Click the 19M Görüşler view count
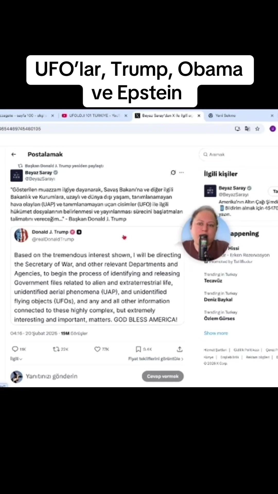Screen dimensions: 278x494 pyautogui.click(x=74, y=333)
